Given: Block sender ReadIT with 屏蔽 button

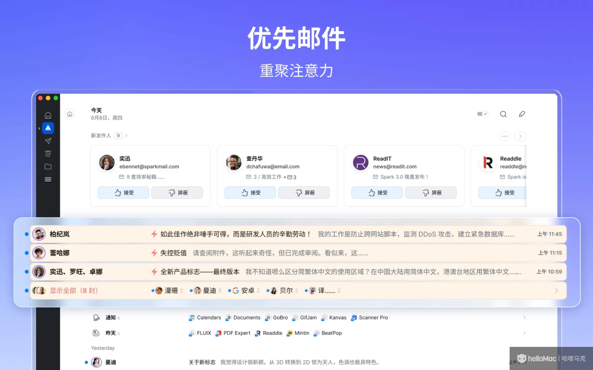Looking at the screenshot, I should pyautogui.click(x=431, y=193).
